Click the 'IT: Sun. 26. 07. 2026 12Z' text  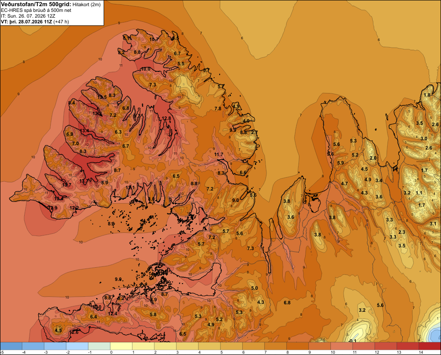pos(28,16)
